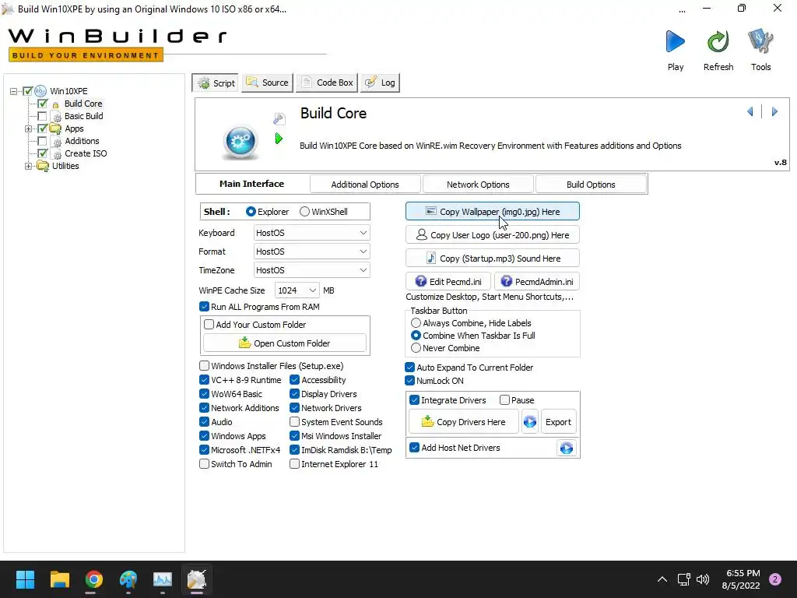This screenshot has width=797, height=598.
Task: Click the Refresh icon
Action: click(718, 42)
